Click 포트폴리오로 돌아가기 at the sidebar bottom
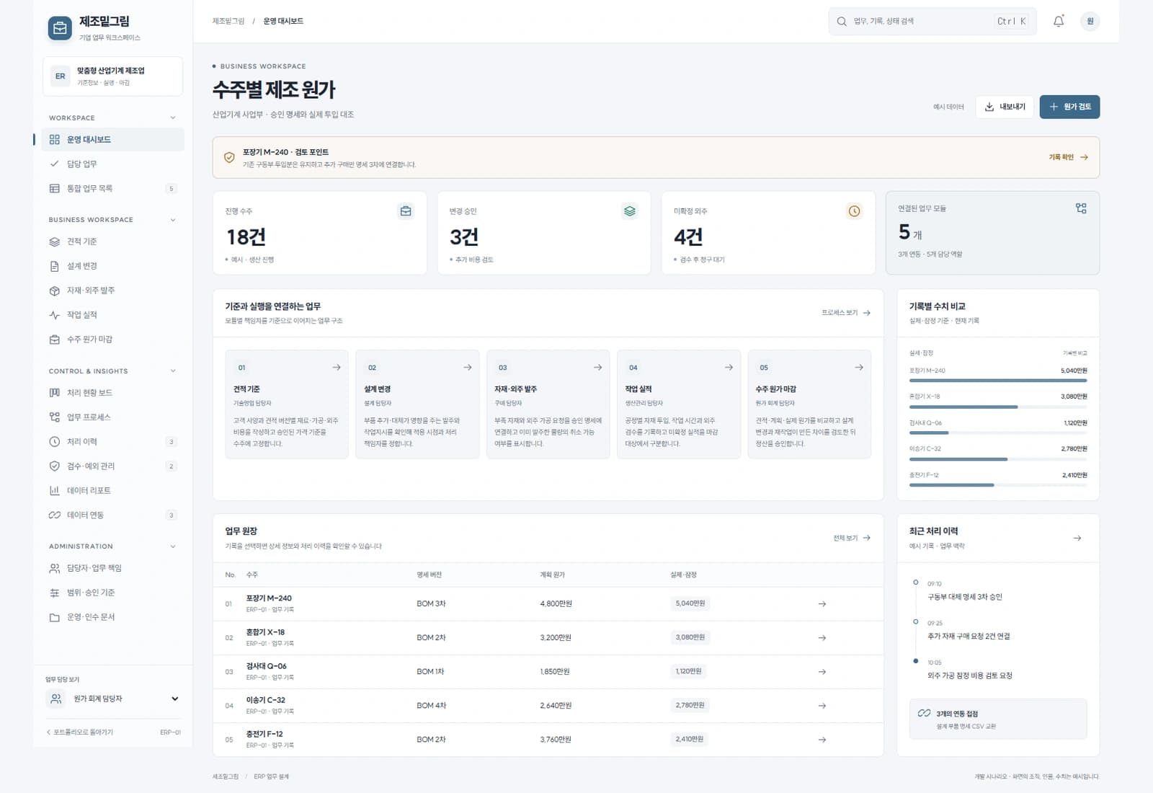Image resolution: width=1153 pixels, height=793 pixels. tap(80, 732)
